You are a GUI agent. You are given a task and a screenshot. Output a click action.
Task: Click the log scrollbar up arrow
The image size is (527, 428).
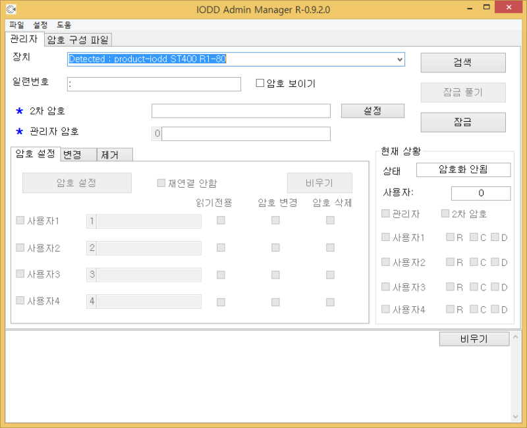pyautogui.click(x=516, y=336)
